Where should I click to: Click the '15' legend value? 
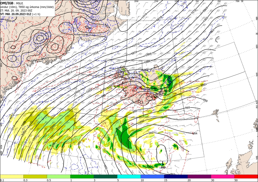click(166, 180)
